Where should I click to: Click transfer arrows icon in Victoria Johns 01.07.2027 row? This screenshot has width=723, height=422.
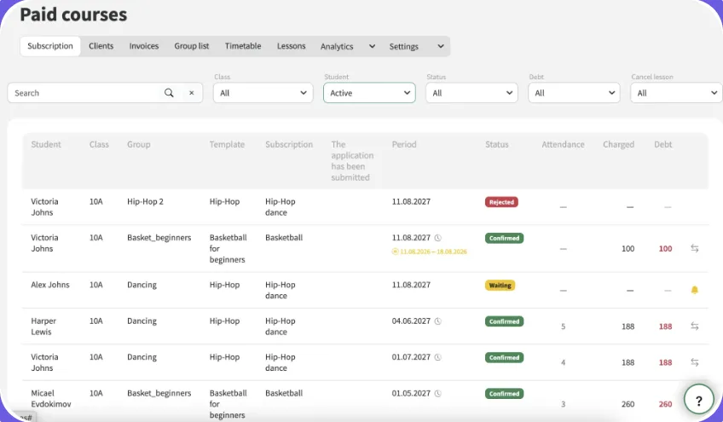pos(694,362)
